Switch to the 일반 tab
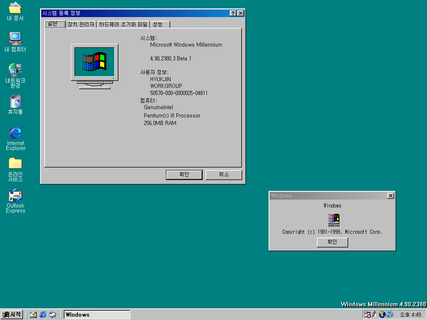Viewport: 427px width, 320px height. tap(55, 24)
